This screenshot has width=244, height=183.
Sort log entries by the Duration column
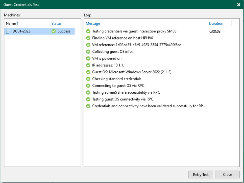(x=216, y=23)
